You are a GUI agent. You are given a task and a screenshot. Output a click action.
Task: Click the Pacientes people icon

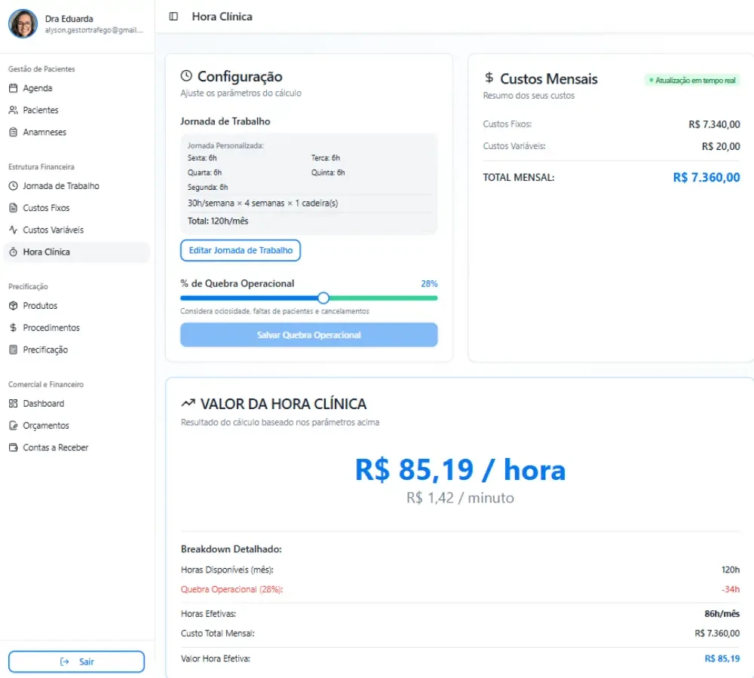pos(14,110)
